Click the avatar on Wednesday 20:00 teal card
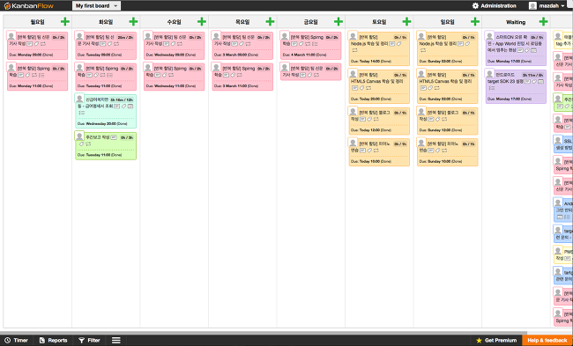Viewport: 573px width, 346px height. click(x=79, y=99)
